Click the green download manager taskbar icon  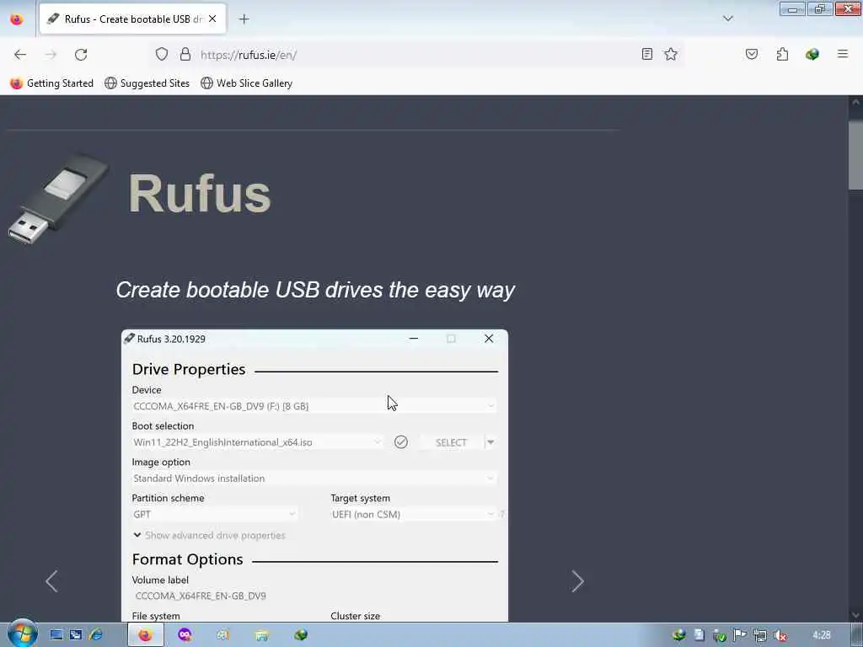pyautogui.click(x=301, y=635)
